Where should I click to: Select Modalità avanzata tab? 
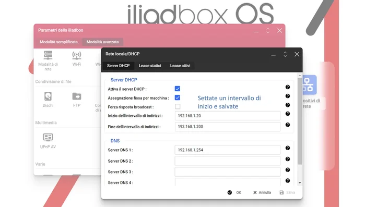pos(103,42)
